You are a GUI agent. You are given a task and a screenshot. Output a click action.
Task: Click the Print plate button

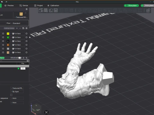[149, 5]
